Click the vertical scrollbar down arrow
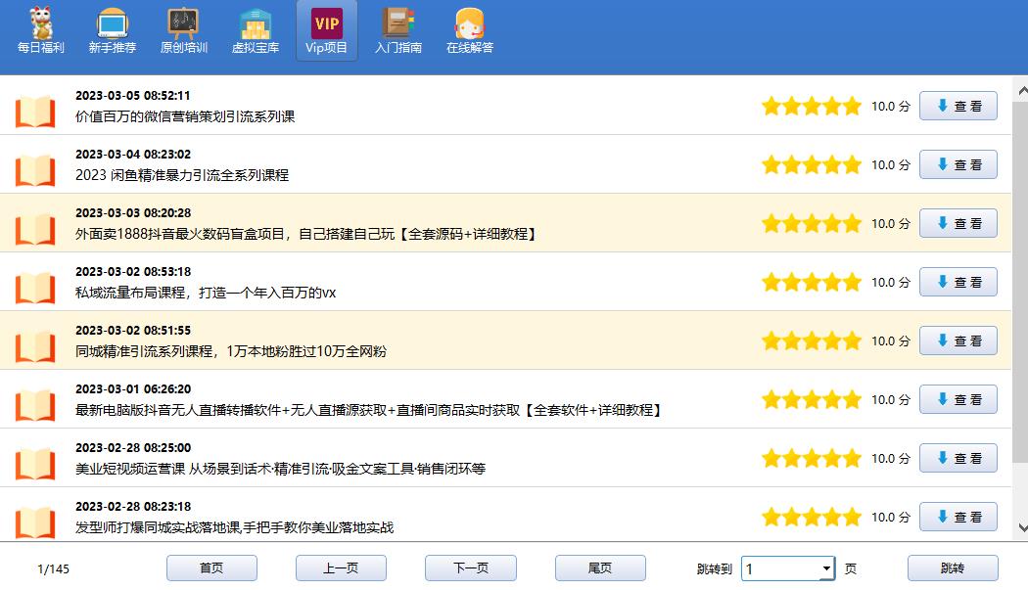This screenshot has width=1028, height=590. point(1020,529)
